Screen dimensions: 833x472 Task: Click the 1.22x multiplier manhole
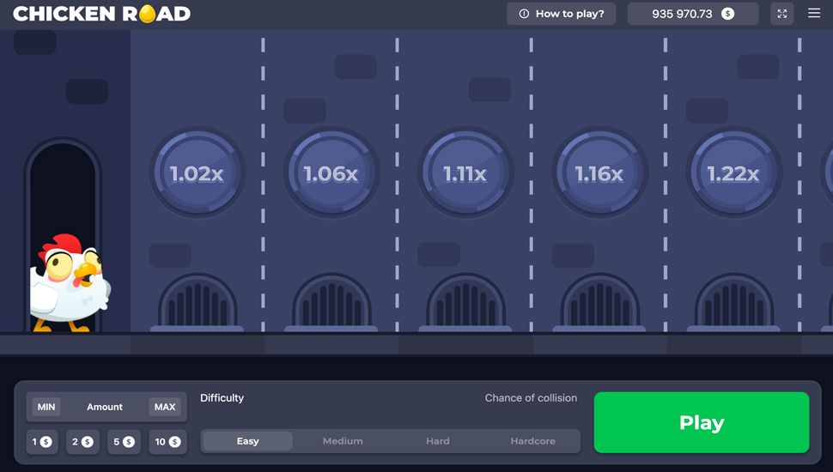coord(733,173)
